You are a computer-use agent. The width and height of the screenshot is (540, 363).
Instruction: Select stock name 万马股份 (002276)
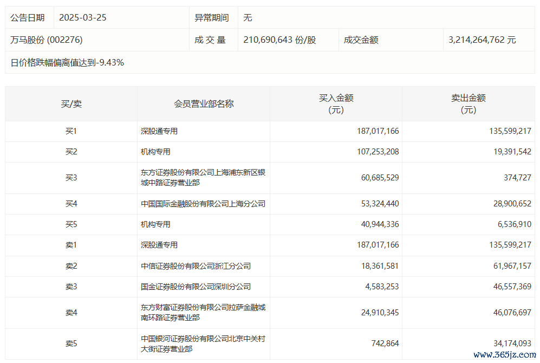click(x=47, y=40)
